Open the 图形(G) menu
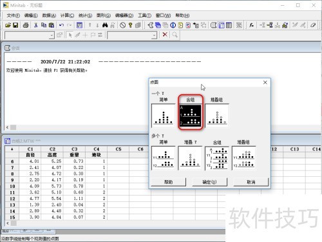The height and width of the screenshot is (242, 322). pyautogui.click(x=104, y=15)
